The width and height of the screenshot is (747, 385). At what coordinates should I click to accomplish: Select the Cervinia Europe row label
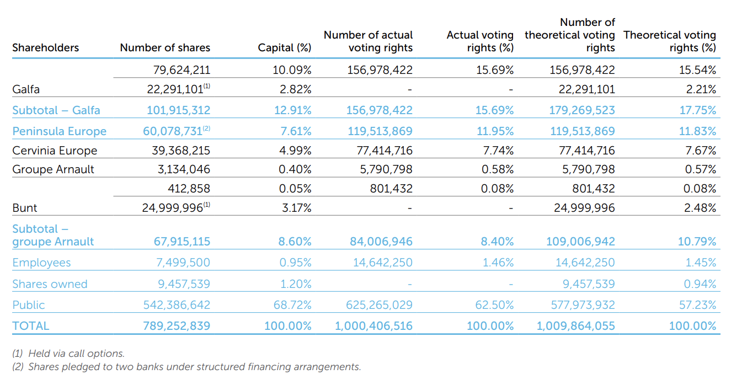click(55, 151)
